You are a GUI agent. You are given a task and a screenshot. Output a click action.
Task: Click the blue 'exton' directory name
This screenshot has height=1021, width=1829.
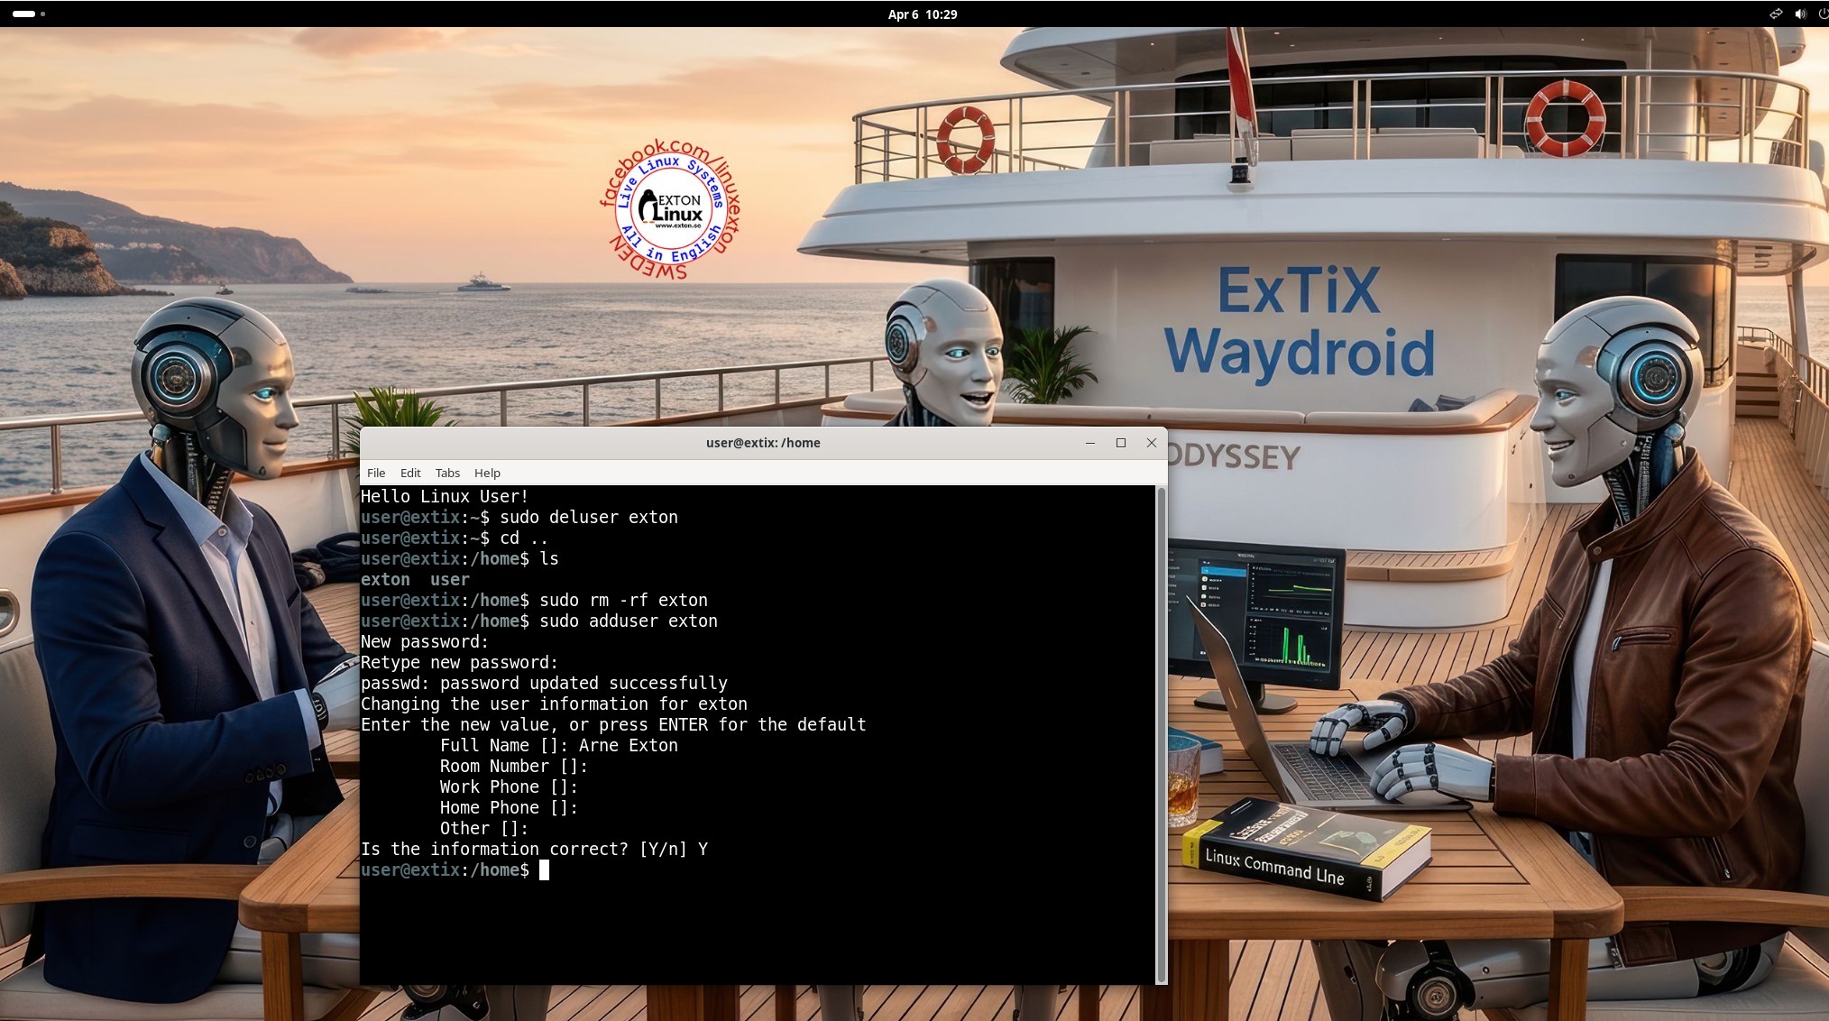point(385,580)
